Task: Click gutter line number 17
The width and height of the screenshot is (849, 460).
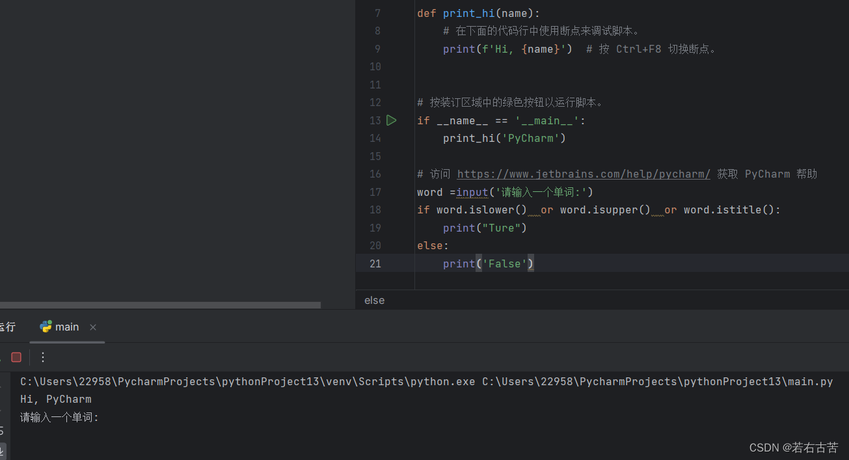Action: (375, 192)
